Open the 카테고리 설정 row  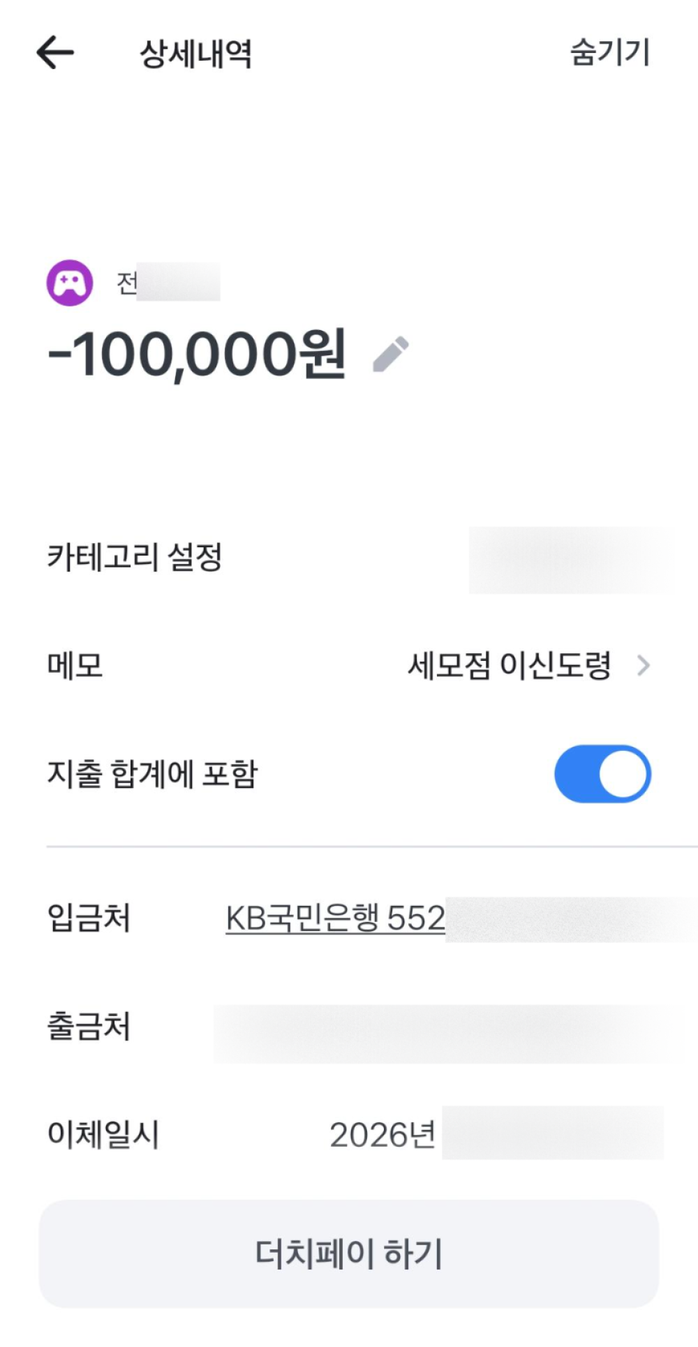pos(349,558)
